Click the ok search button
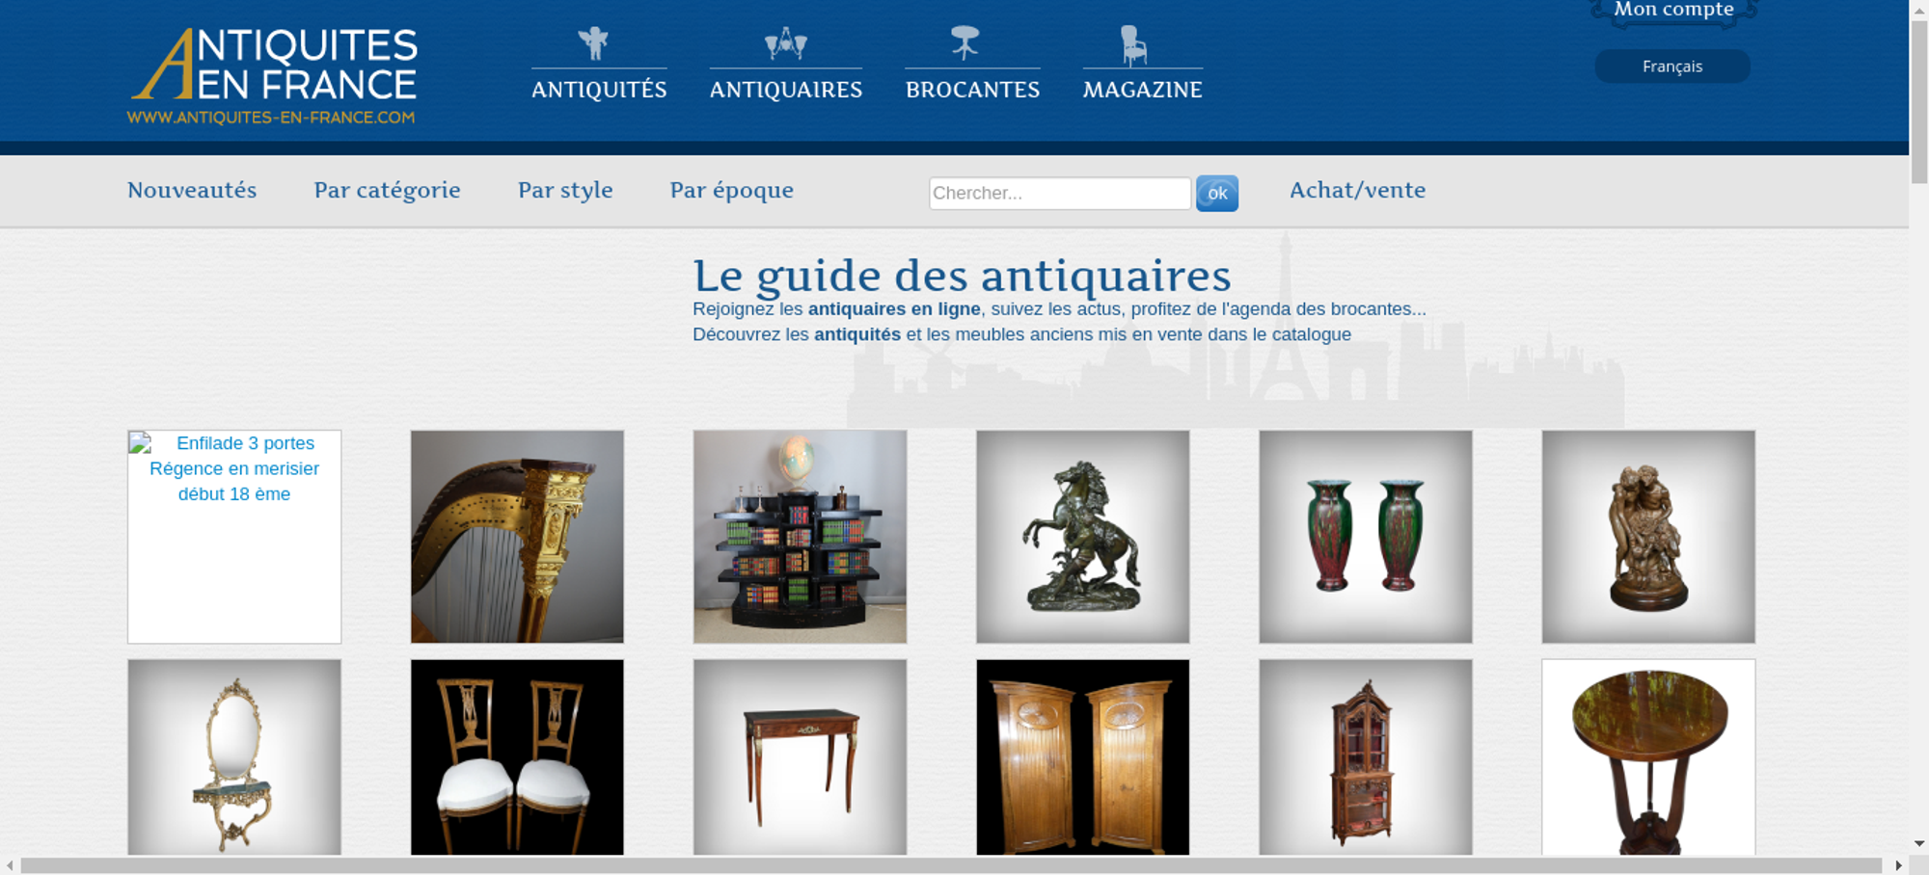 click(x=1217, y=193)
